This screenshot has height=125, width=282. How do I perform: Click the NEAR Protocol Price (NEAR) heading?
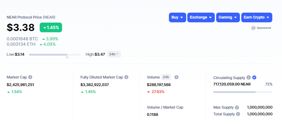point(31,17)
